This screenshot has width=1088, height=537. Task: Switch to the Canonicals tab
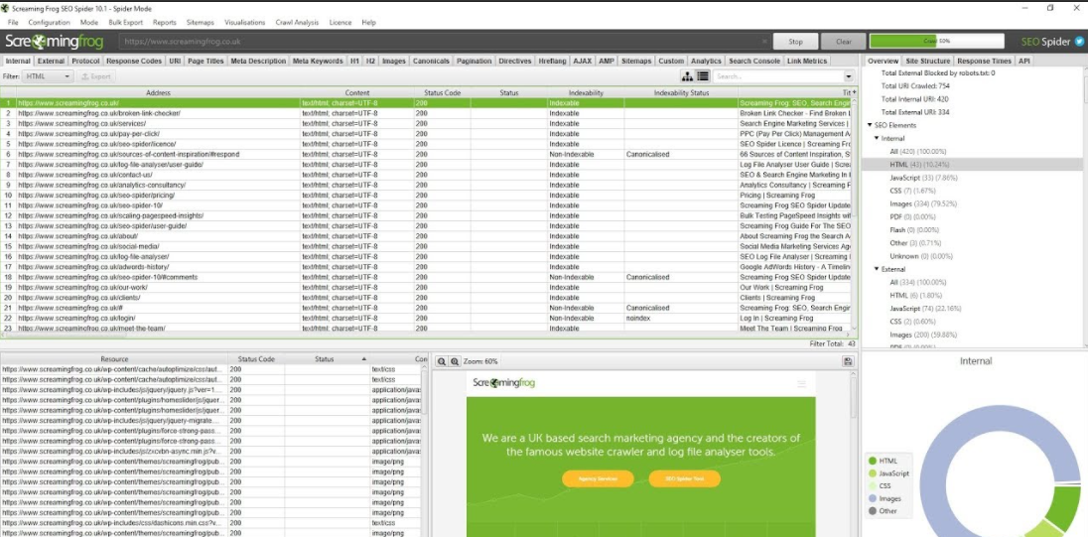click(431, 62)
